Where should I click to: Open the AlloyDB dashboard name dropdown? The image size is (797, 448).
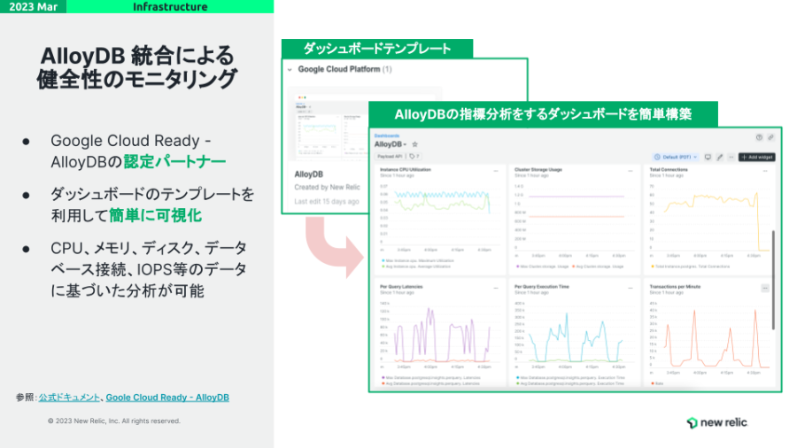391,144
